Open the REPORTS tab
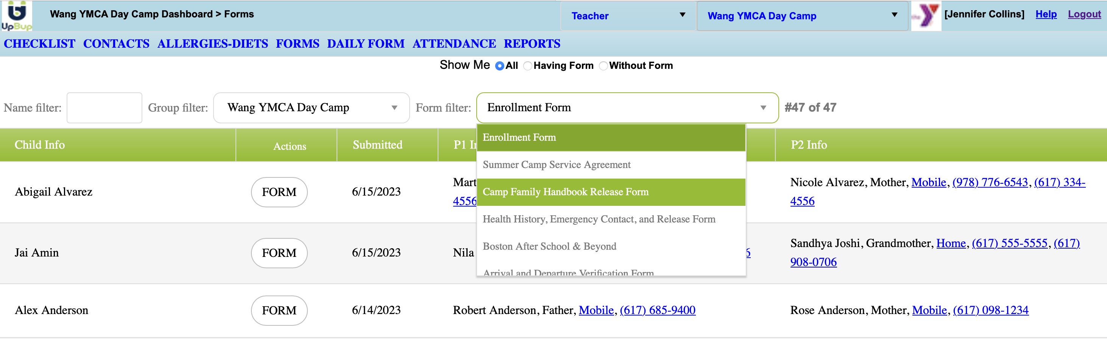The image size is (1107, 339). (x=532, y=44)
